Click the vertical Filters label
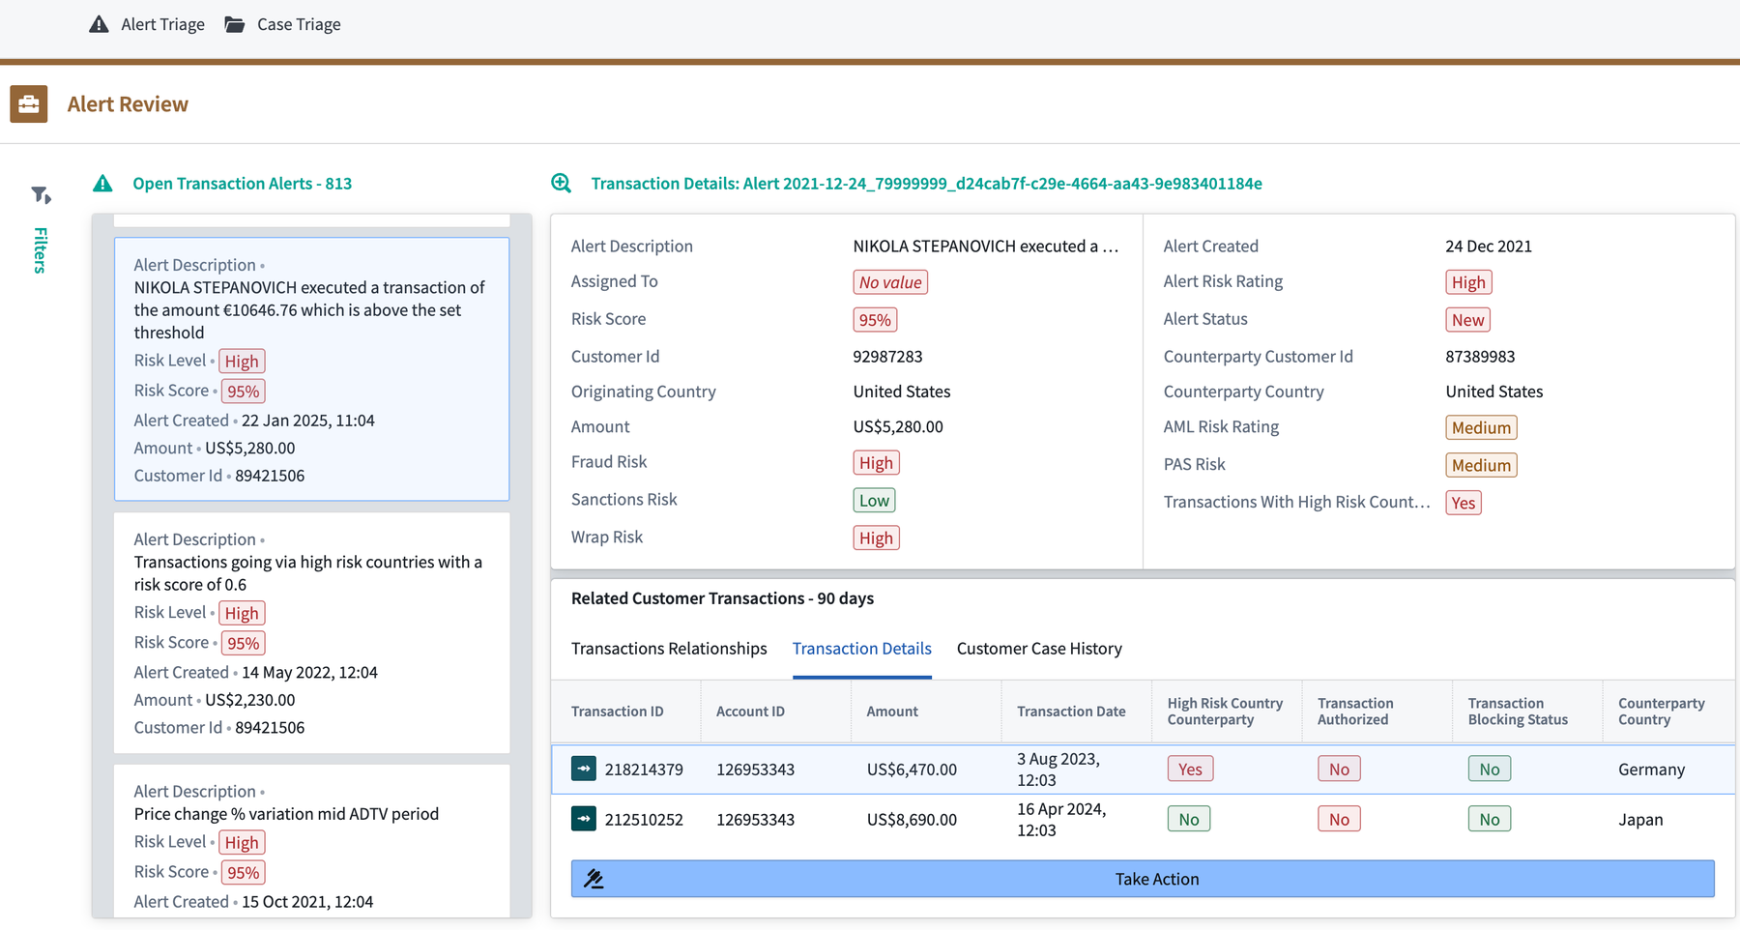Viewport: 1740px width, 930px height. pyautogui.click(x=41, y=253)
